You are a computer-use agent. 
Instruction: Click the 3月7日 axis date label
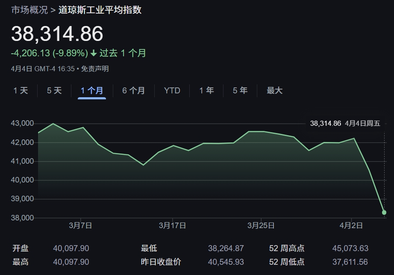tap(80, 226)
